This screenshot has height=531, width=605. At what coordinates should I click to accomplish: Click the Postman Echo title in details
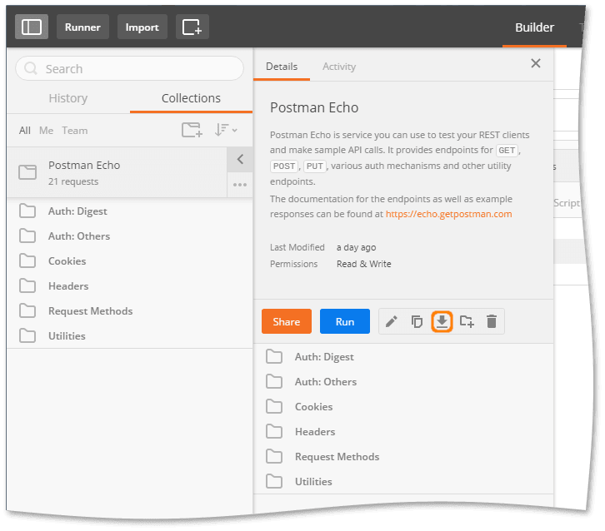(314, 107)
